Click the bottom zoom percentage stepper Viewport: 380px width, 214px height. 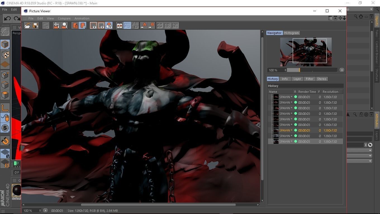pos(40,211)
